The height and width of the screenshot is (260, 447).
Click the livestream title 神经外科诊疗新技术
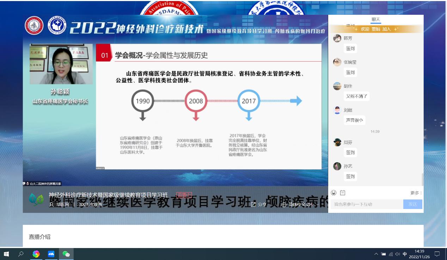point(108,195)
